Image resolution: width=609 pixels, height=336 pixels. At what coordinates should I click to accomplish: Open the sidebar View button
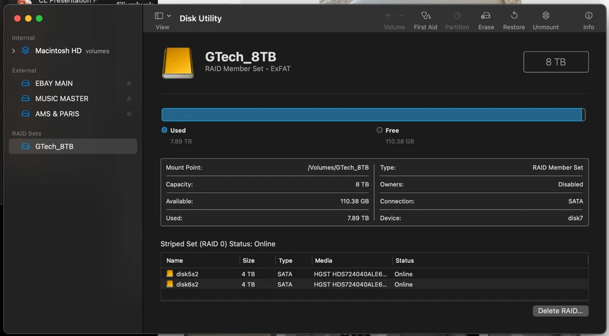pyautogui.click(x=159, y=16)
